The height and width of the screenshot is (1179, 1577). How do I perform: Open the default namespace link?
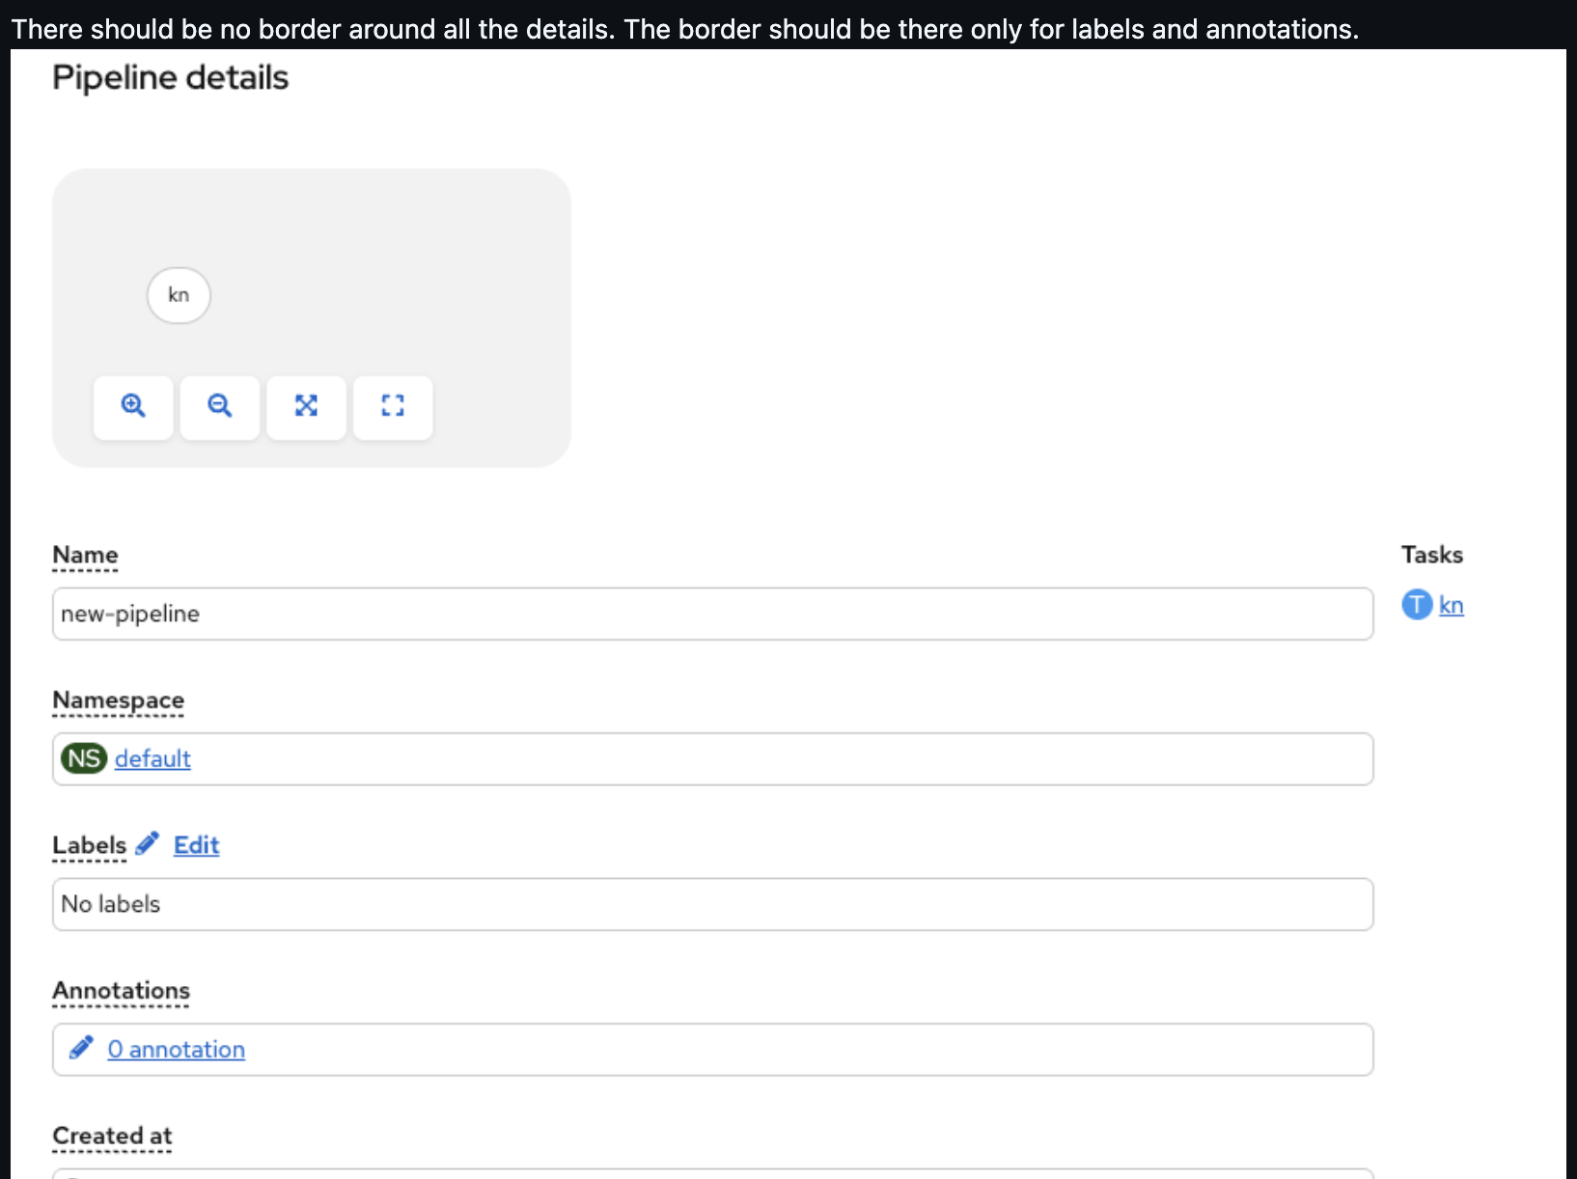point(152,759)
